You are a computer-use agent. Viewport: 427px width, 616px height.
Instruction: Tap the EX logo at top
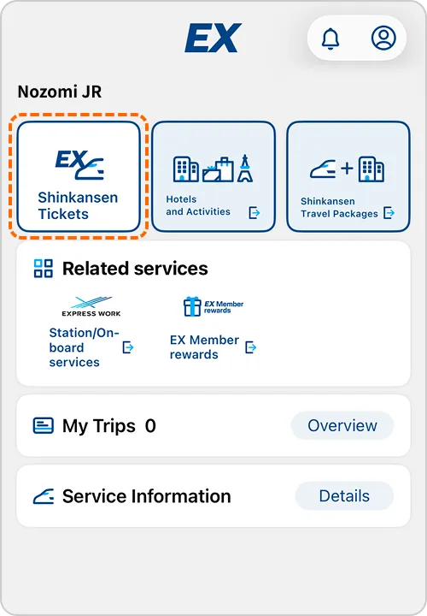coord(213,38)
